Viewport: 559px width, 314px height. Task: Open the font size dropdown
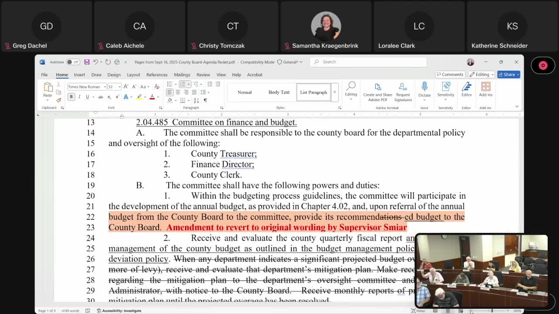tap(119, 87)
